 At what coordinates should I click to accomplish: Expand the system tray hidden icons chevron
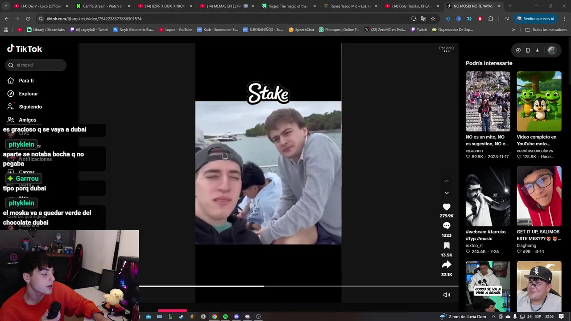pyautogui.click(x=493, y=317)
